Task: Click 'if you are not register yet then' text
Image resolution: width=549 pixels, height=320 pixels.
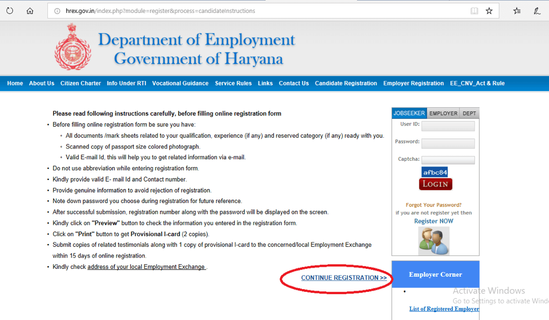Action: pyautogui.click(x=434, y=213)
